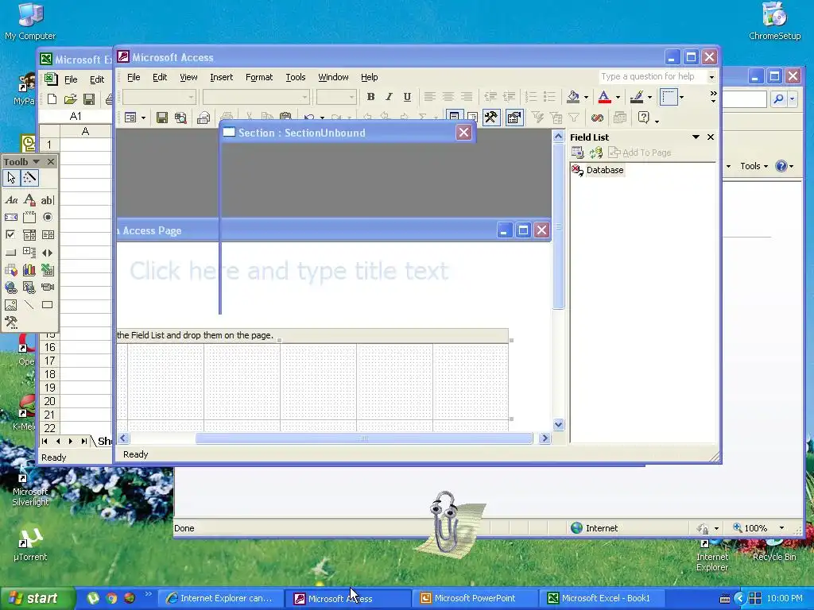
Task: Click the Help icon in Access toolbar
Action: click(643, 118)
